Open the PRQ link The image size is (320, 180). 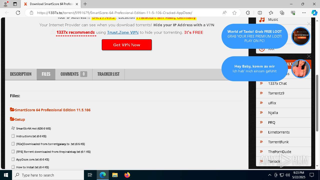[271, 122]
